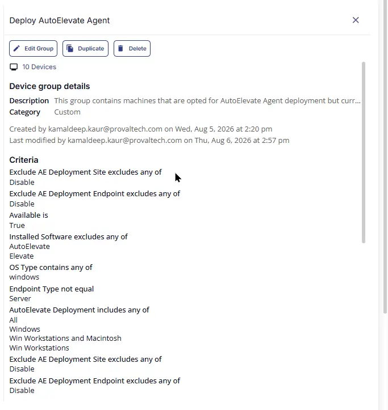Click the capitalized Windows deployment value

(x=25, y=329)
